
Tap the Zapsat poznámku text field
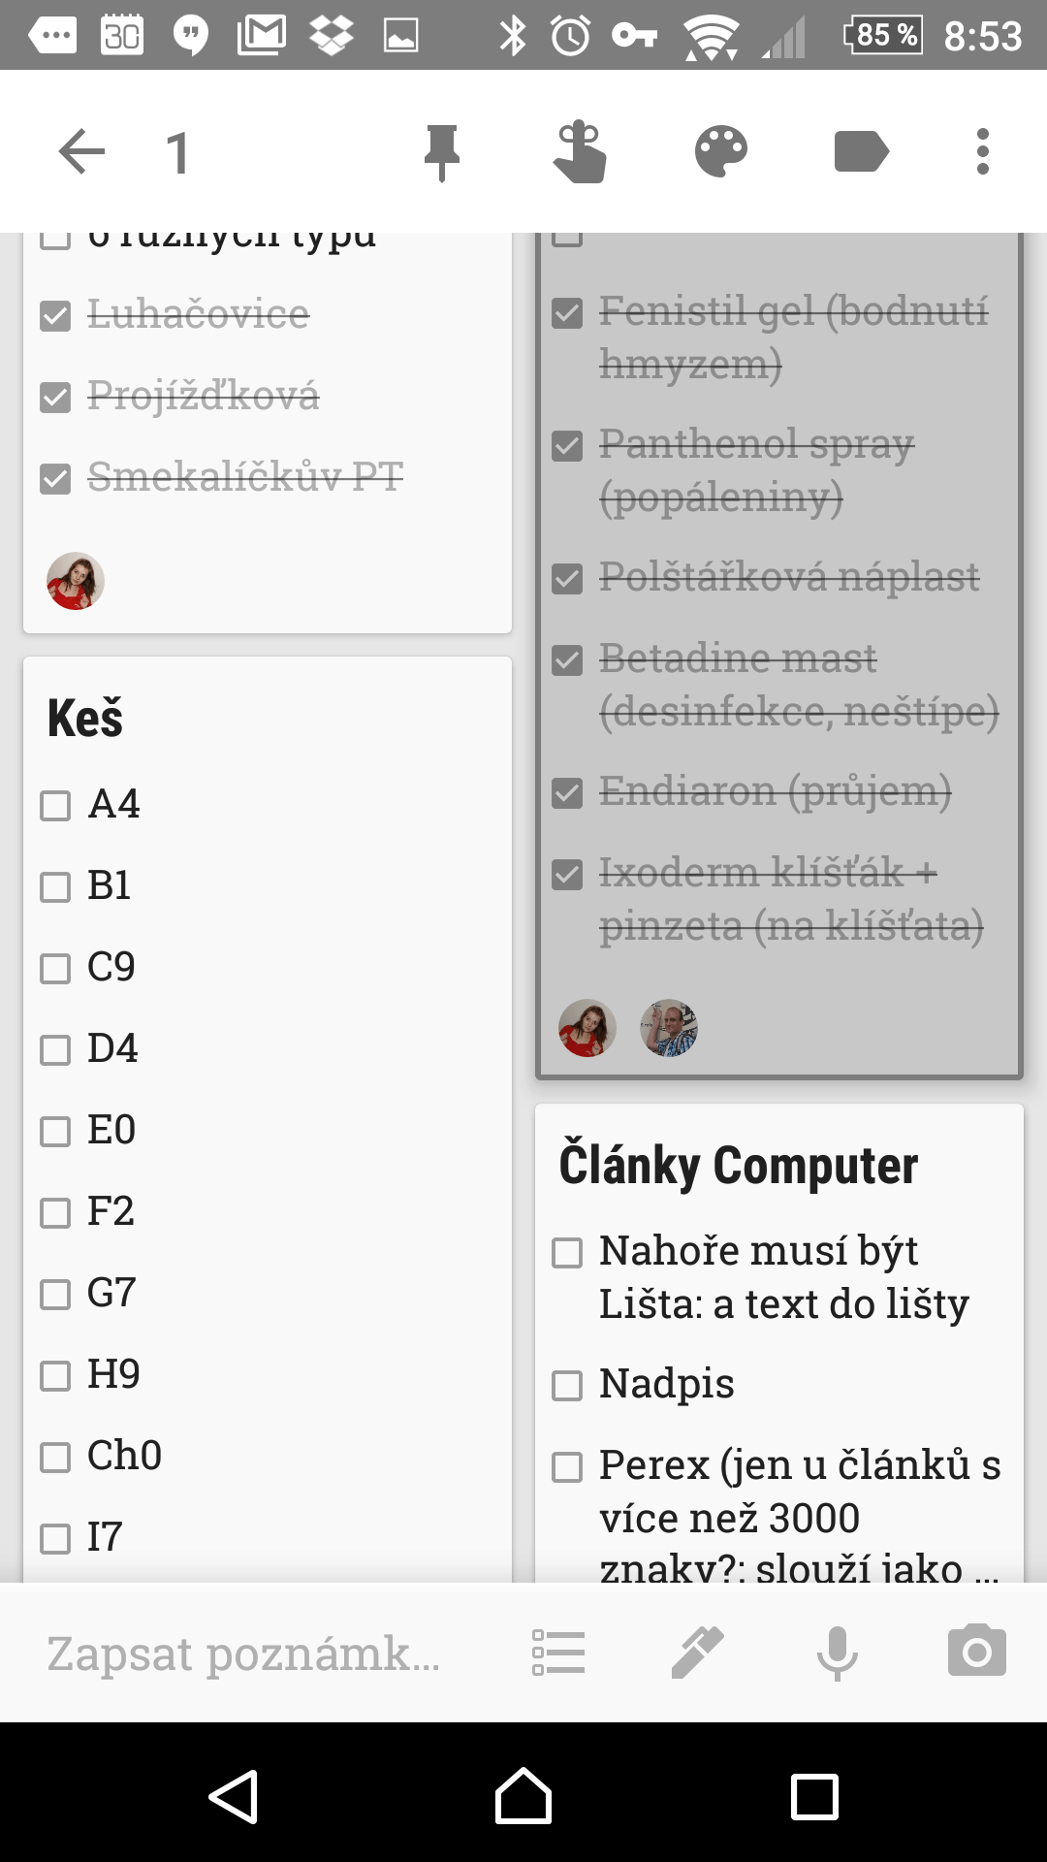(243, 1653)
